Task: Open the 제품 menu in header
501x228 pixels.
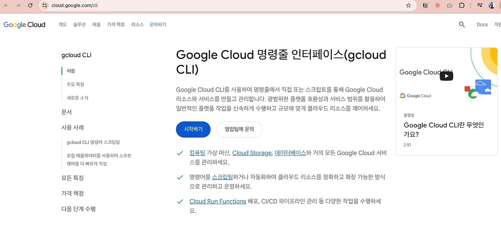Action: point(96,25)
